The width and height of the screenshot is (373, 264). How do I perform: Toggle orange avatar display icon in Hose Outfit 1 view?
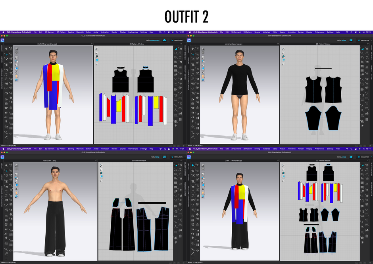point(16,193)
